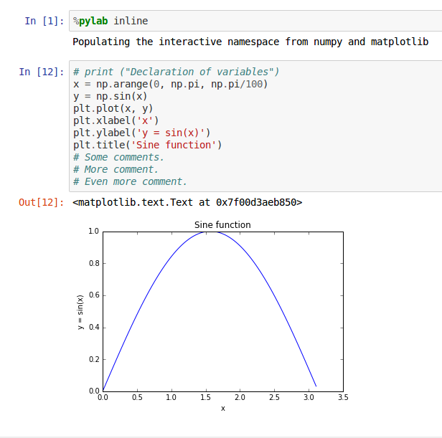Click the 'Sine function' plot title

pos(222,225)
